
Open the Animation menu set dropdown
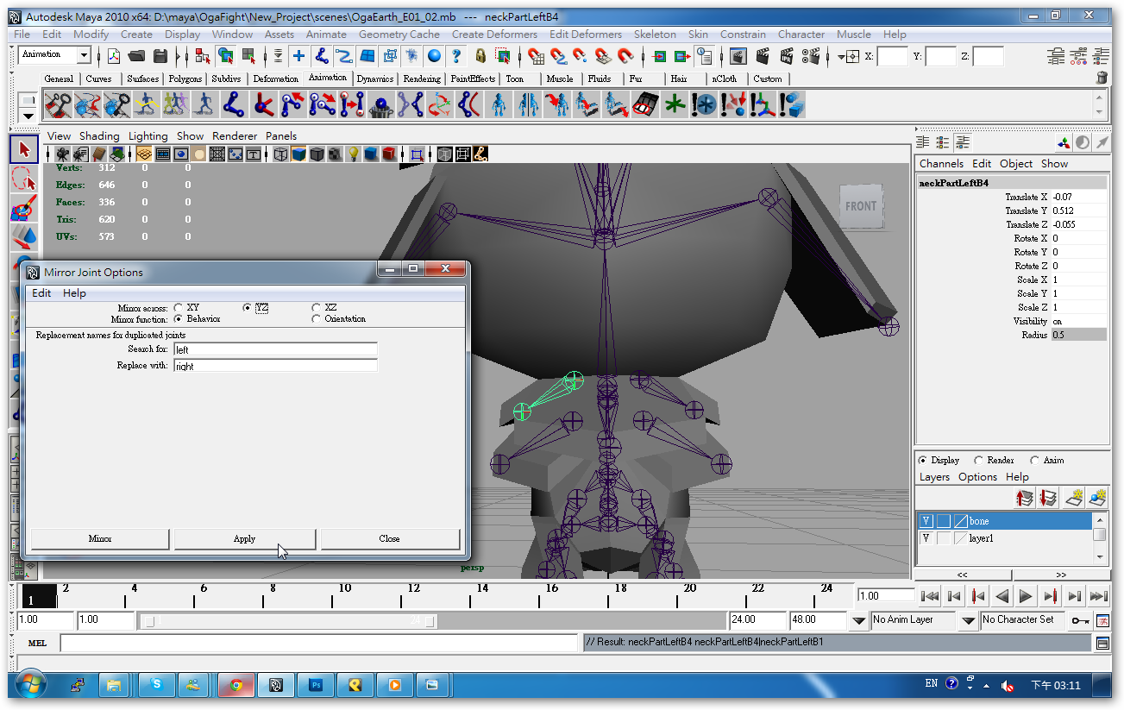click(x=53, y=54)
